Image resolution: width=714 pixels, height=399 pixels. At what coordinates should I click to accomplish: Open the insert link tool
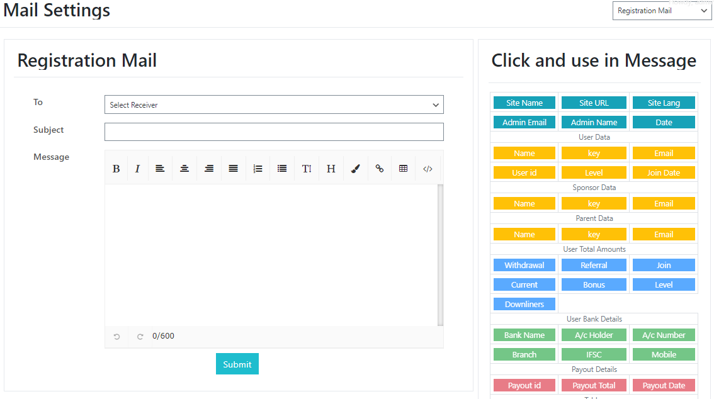coord(379,168)
